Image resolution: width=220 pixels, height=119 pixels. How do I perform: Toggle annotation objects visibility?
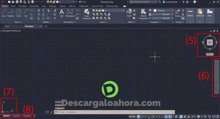coord(181,117)
